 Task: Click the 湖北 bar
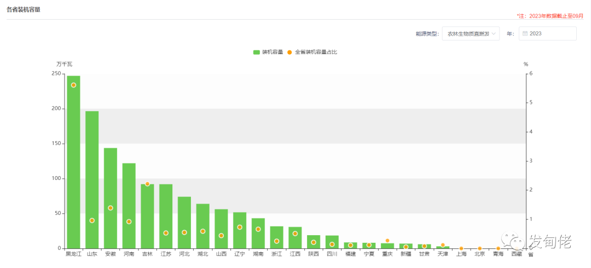click(x=203, y=226)
